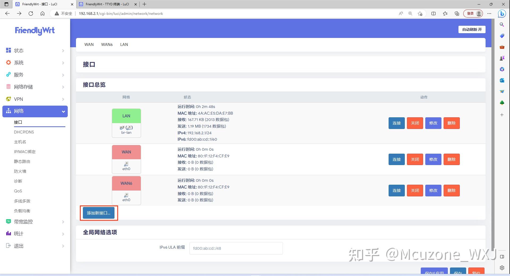Image resolution: width=510 pixels, height=276 pixels.
Task: Open the 统计 statistics chart icon
Action: 8,234
